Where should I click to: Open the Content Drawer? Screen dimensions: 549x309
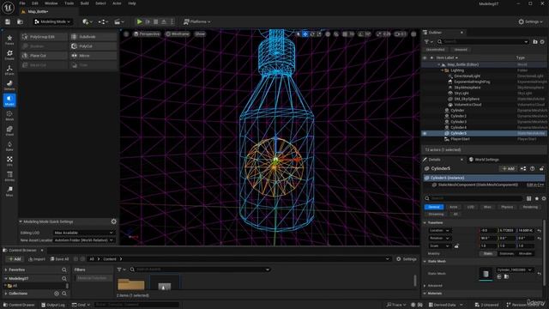[19, 305]
